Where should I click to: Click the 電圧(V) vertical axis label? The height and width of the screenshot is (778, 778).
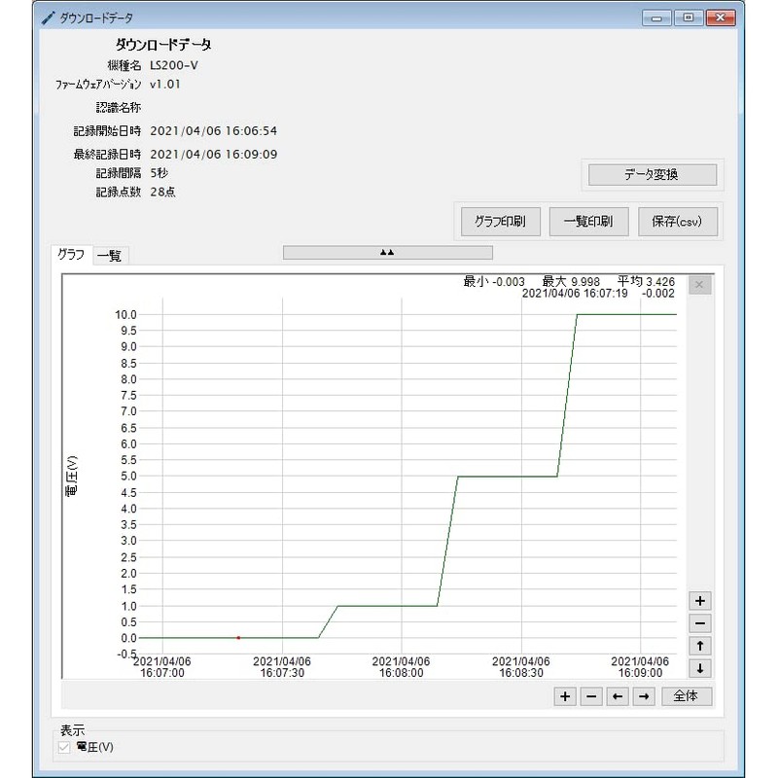click(72, 476)
